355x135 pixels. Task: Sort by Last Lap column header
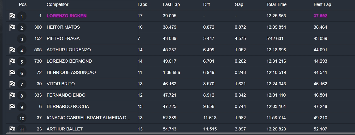[171, 4]
